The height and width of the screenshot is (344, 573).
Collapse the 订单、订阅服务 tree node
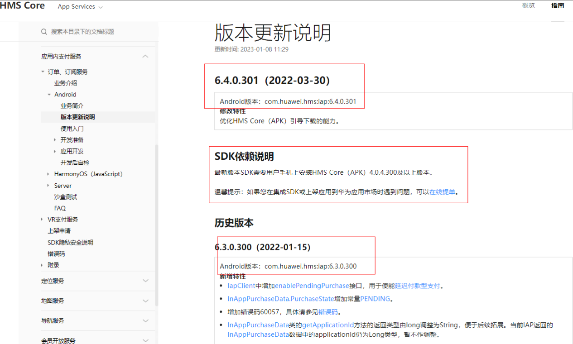[43, 72]
